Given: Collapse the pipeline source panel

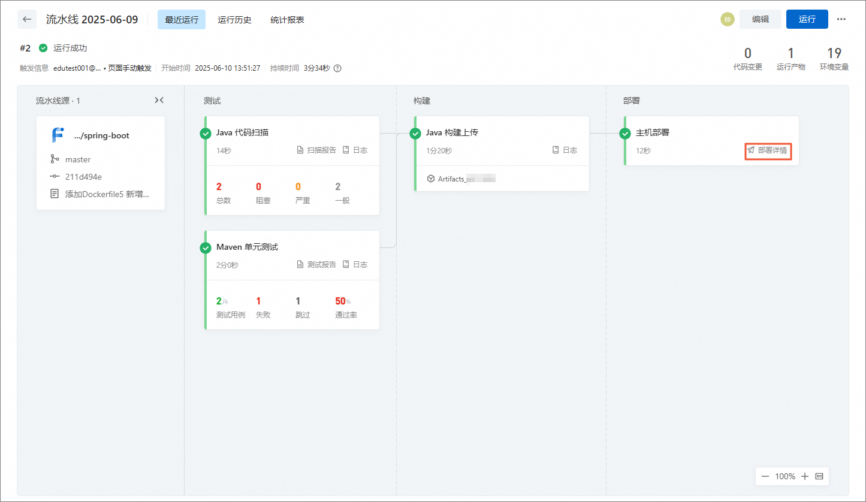Looking at the screenshot, I should 159,101.
